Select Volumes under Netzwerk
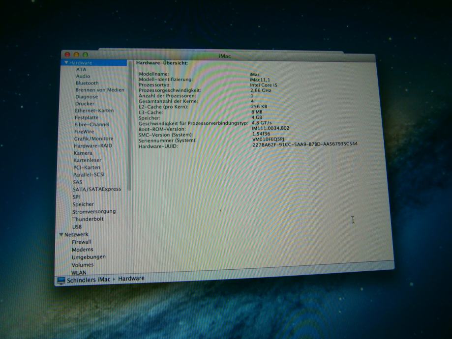Screen dimensions: 452x339 83,265
